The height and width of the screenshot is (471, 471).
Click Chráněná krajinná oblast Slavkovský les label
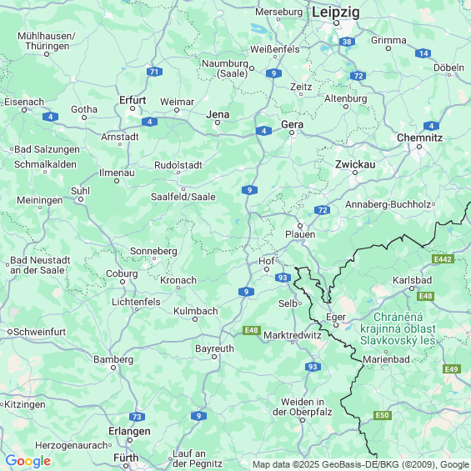(x=398, y=329)
